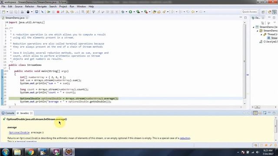
Task: Click the green Run launch icon
Action: coord(130,12)
